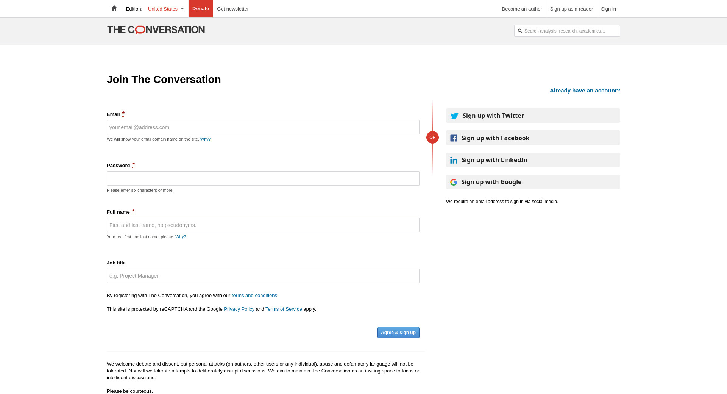Click the LinkedIn logo icon
The image size is (727, 394).
pyautogui.click(x=454, y=160)
